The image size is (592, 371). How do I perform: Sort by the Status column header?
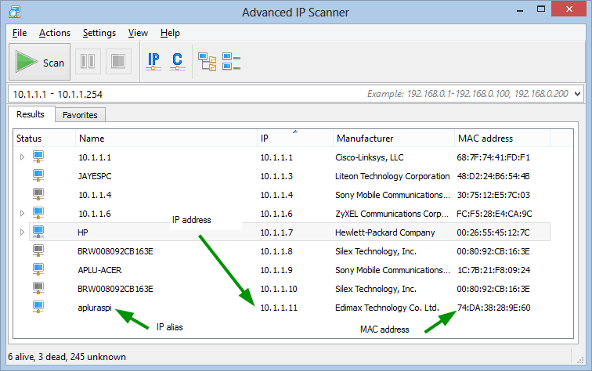click(x=44, y=138)
